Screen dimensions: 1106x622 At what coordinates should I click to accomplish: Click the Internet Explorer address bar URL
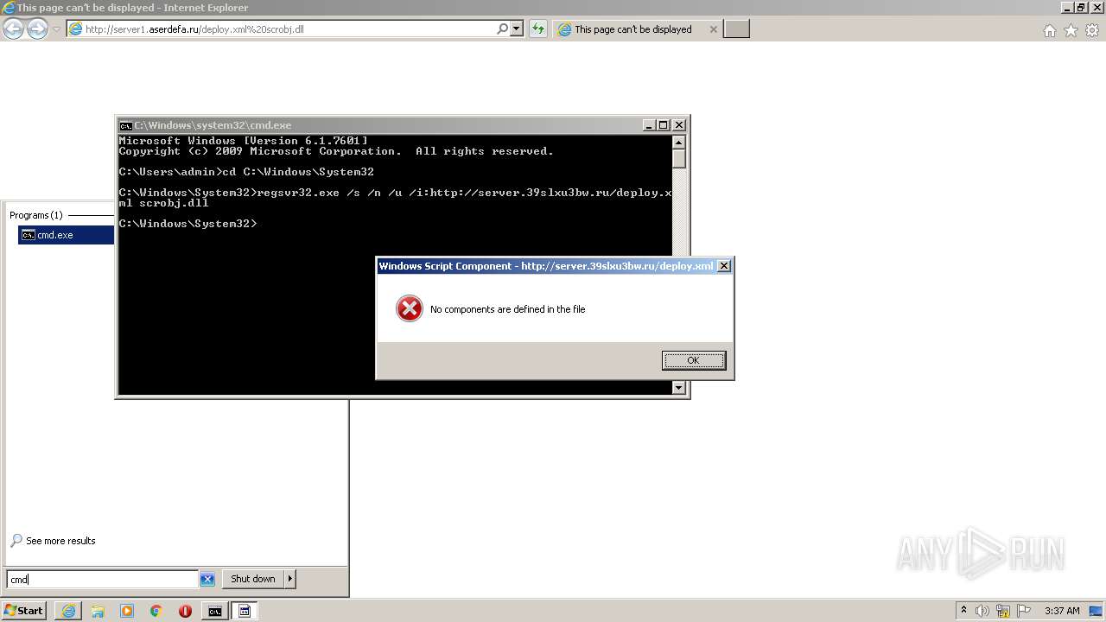click(x=194, y=29)
